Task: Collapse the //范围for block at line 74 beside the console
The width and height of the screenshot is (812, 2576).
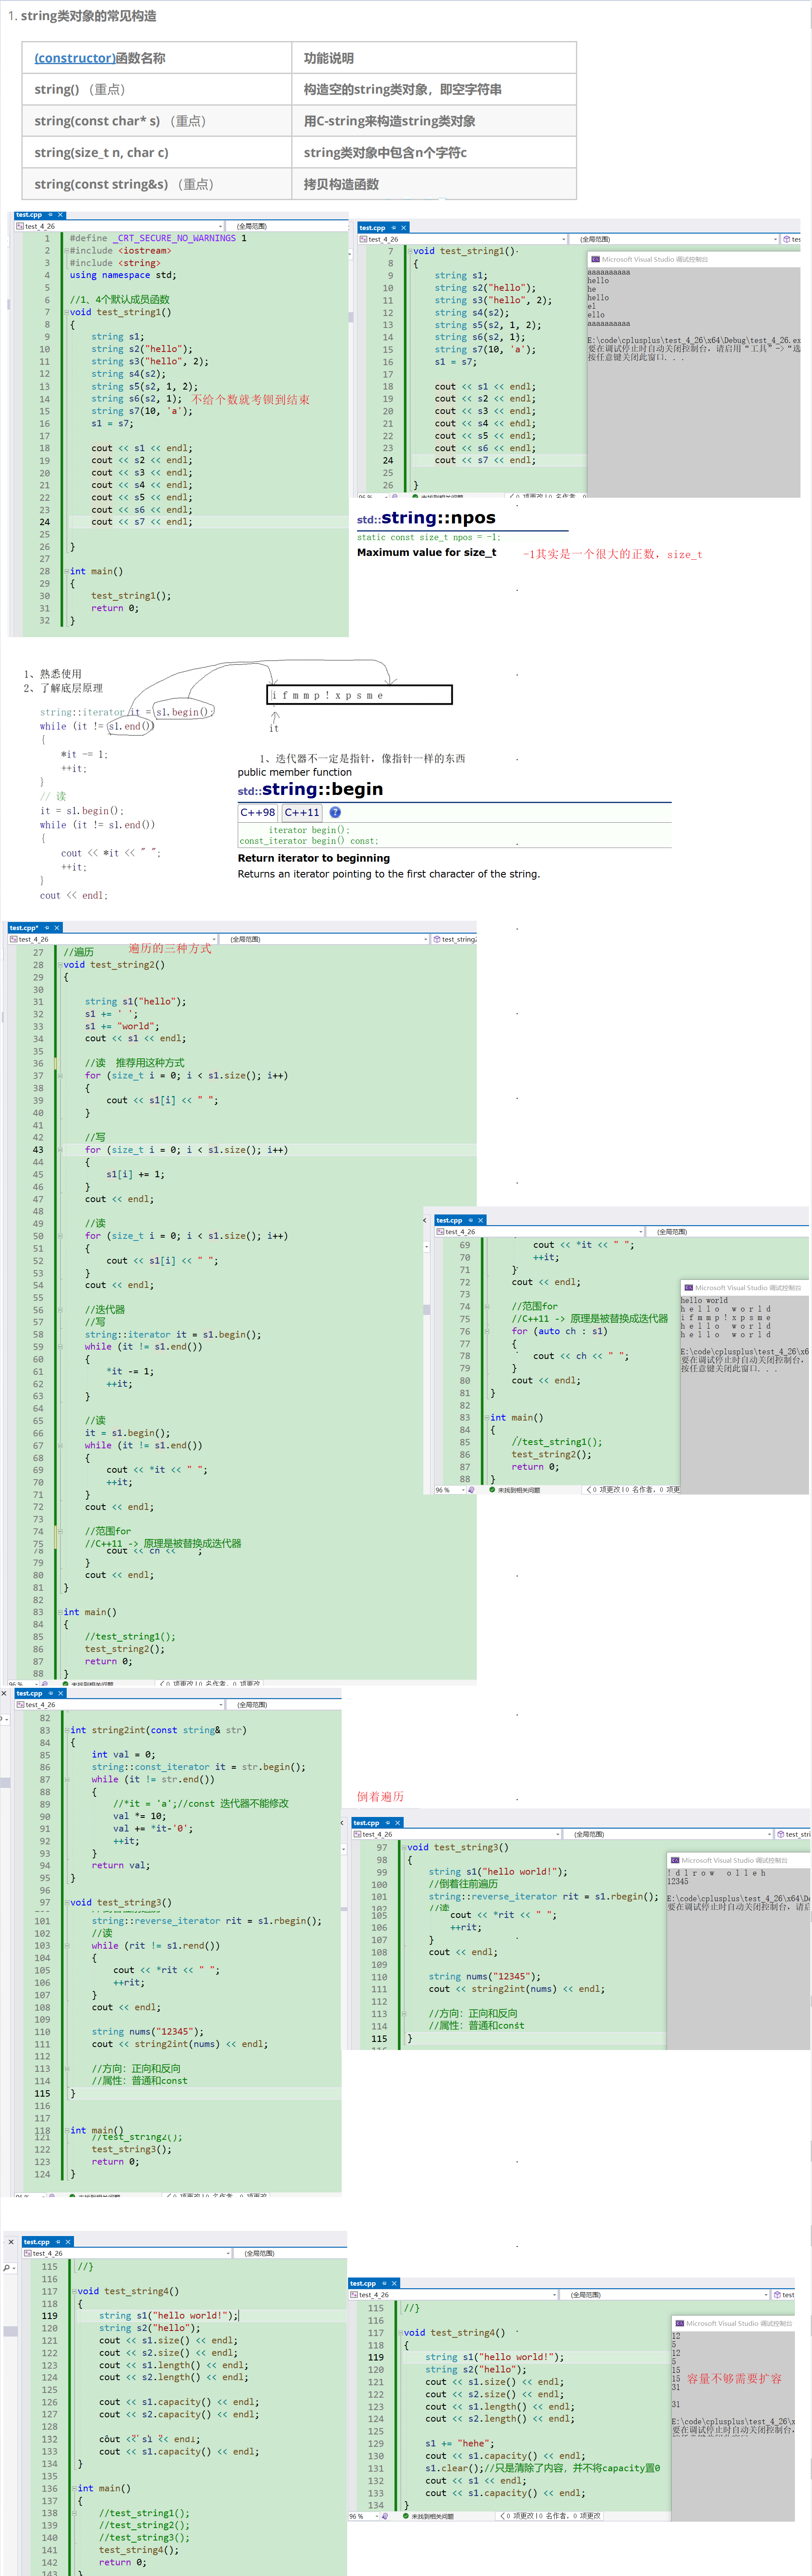Action: pyautogui.click(x=487, y=1307)
